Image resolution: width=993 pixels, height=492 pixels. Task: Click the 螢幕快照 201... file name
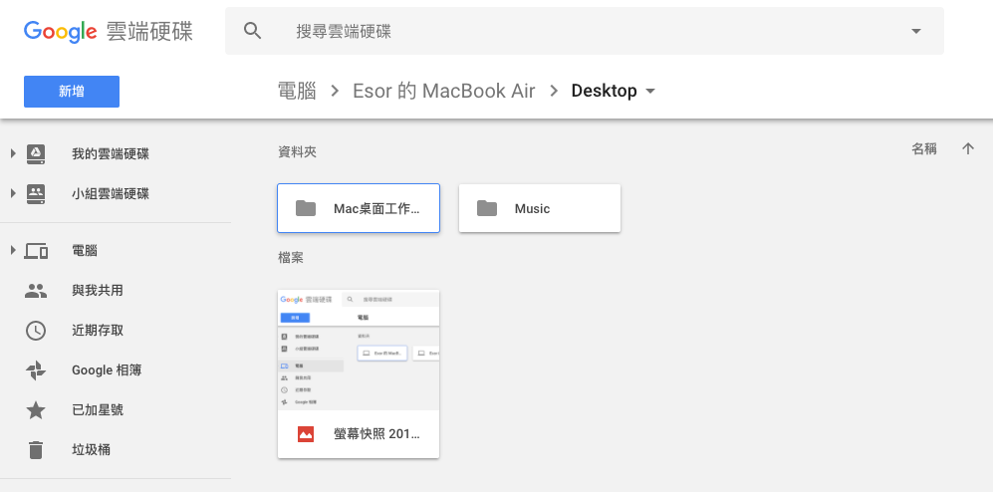point(376,434)
